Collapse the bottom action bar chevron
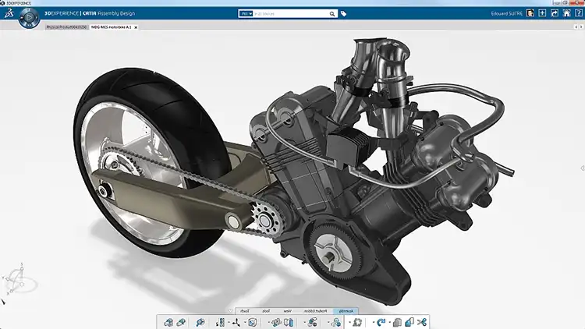The height and width of the screenshot is (329, 585). point(229,310)
